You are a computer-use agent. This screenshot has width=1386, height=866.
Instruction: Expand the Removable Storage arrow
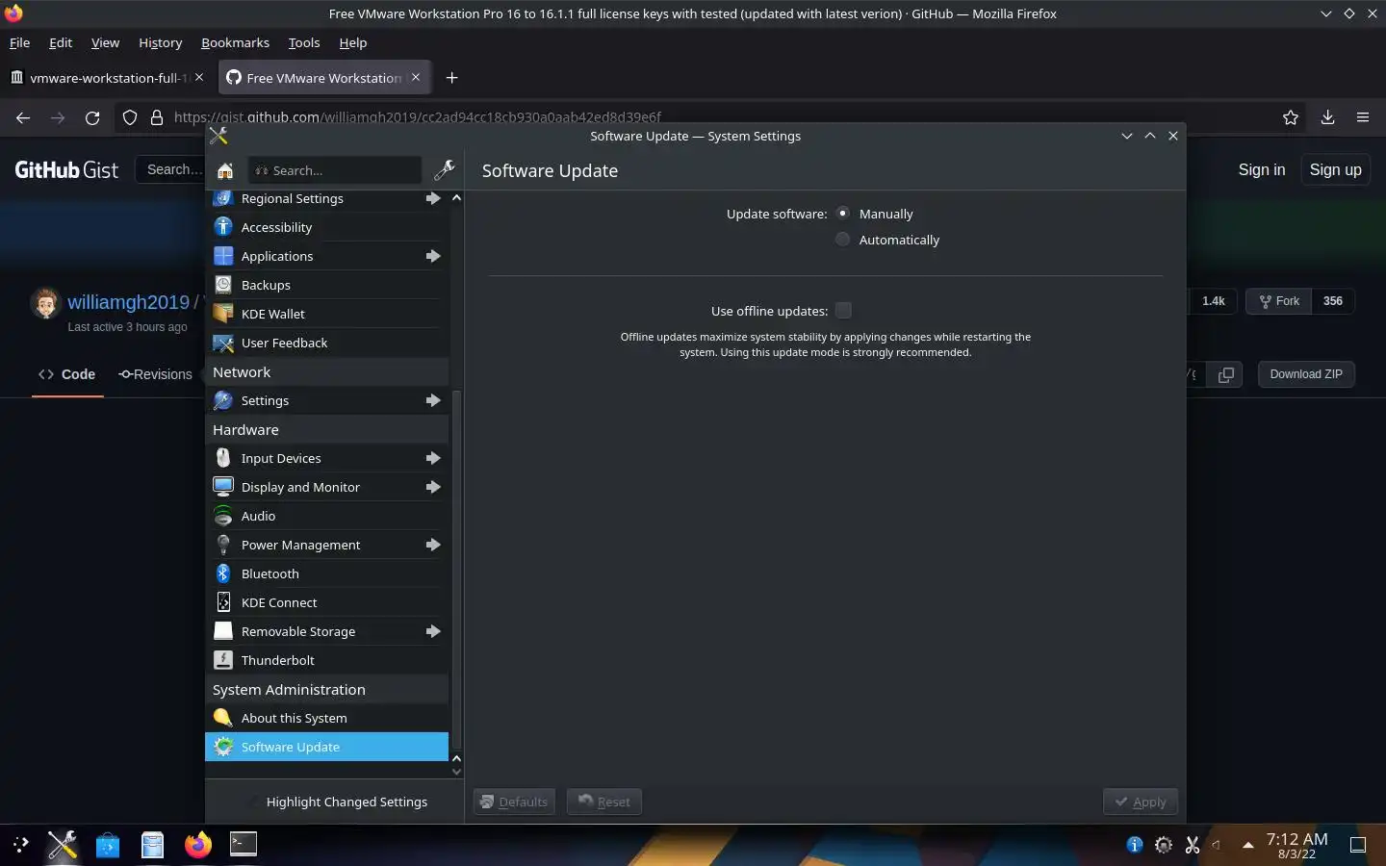coord(433,631)
